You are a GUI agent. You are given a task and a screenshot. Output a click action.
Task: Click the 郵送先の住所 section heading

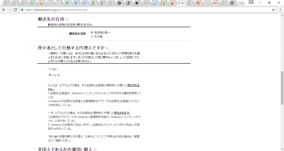51,19
